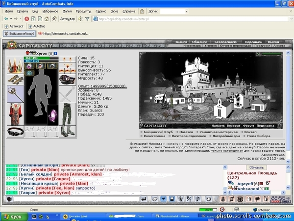Viewport: 294px width, 221px height.
Task: Click the Обновить refresh list button
Action: 256,167
